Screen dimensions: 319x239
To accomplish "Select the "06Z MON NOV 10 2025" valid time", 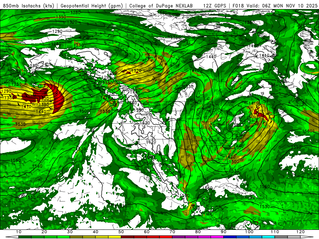I will (290, 6).
